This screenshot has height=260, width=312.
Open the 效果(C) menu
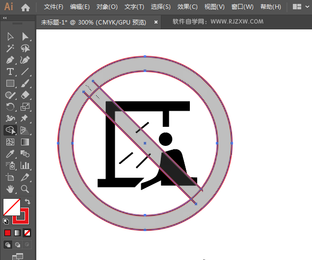tap(187, 7)
